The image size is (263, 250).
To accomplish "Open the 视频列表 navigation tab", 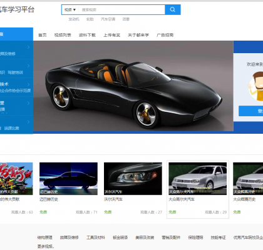I will 63,35.
